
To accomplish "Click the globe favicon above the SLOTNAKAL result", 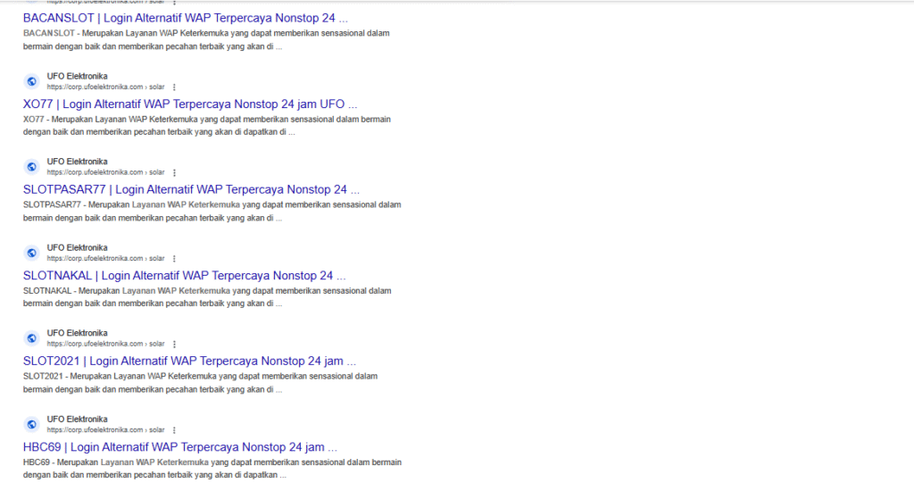I will [31, 253].
